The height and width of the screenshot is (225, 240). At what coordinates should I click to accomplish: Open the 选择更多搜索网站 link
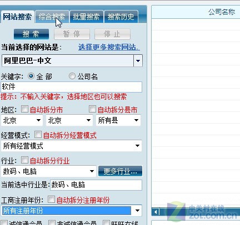point(109,47)
